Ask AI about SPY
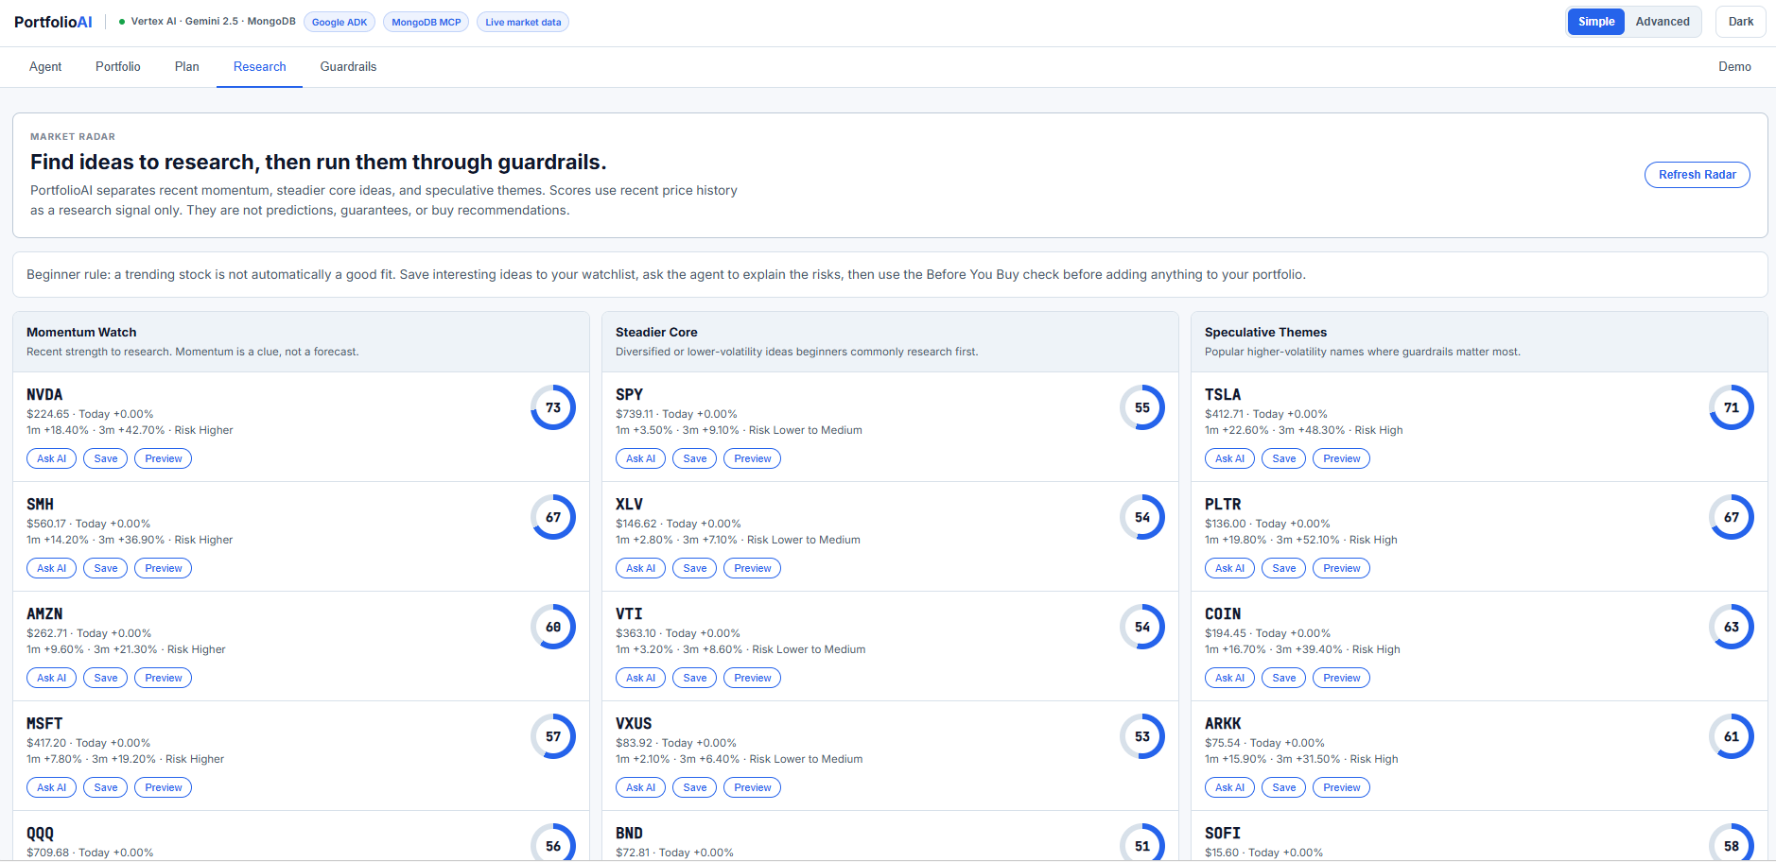Image resolution: width=1776 pixels, height=862 pixels. pos(641,458)
